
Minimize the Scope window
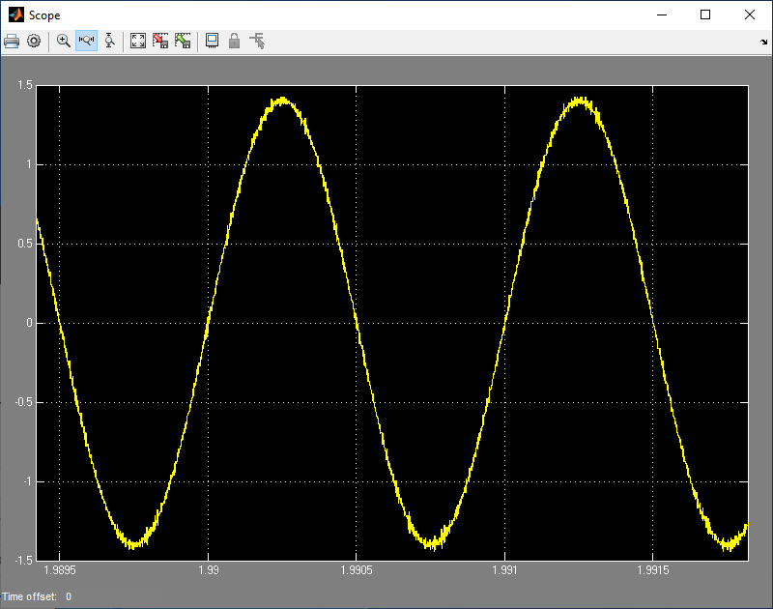pos(662,14)
